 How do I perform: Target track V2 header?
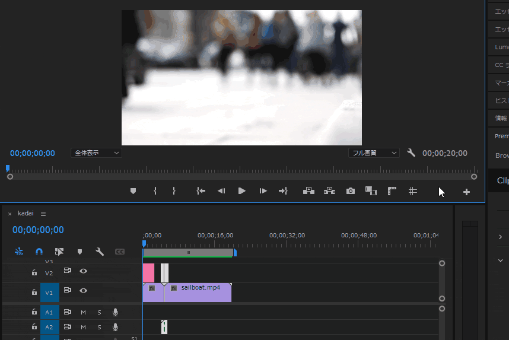tap(49, 273)
